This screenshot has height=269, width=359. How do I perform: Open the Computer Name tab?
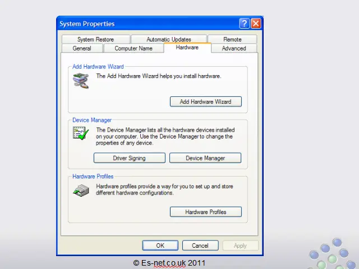pos(134,48)
